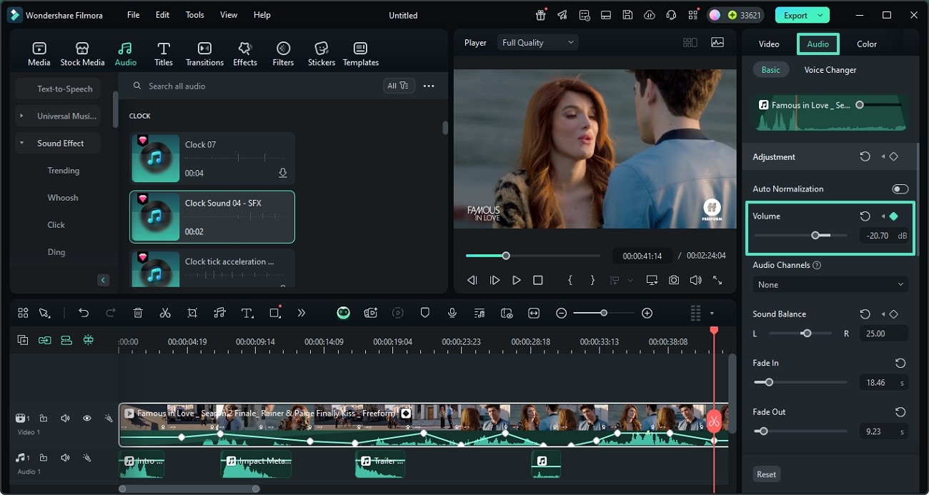
Task: Reset the Fade In value
Action: (900, 363)
